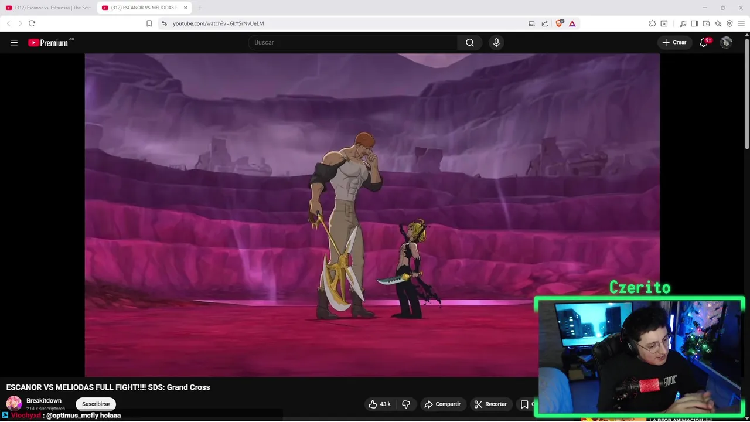
Task: Open the Brave Rewards triangle icon
Action: (x=572, y=23)
